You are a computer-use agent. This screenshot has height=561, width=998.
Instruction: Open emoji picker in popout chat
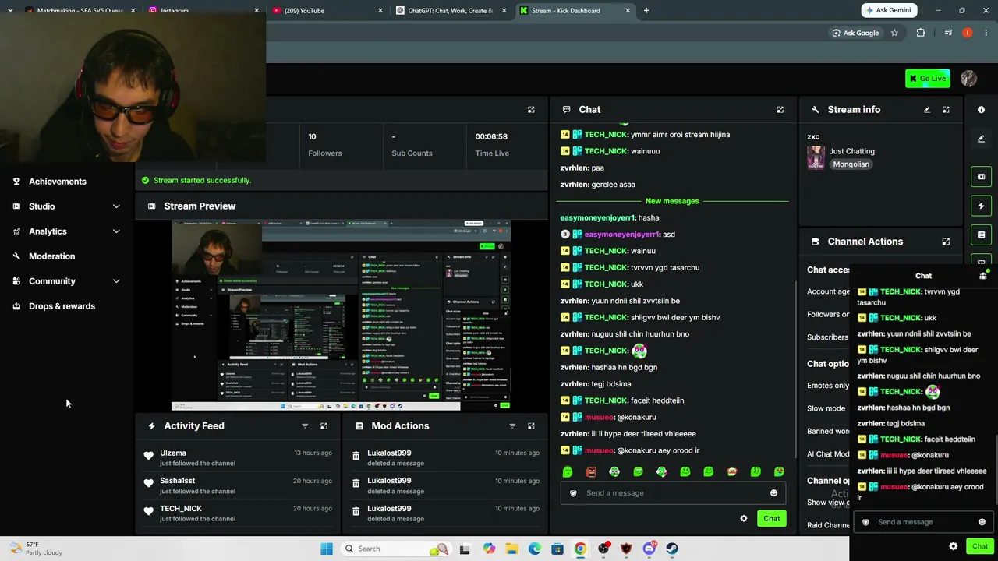pyautogui.click(x=982, y=522)
